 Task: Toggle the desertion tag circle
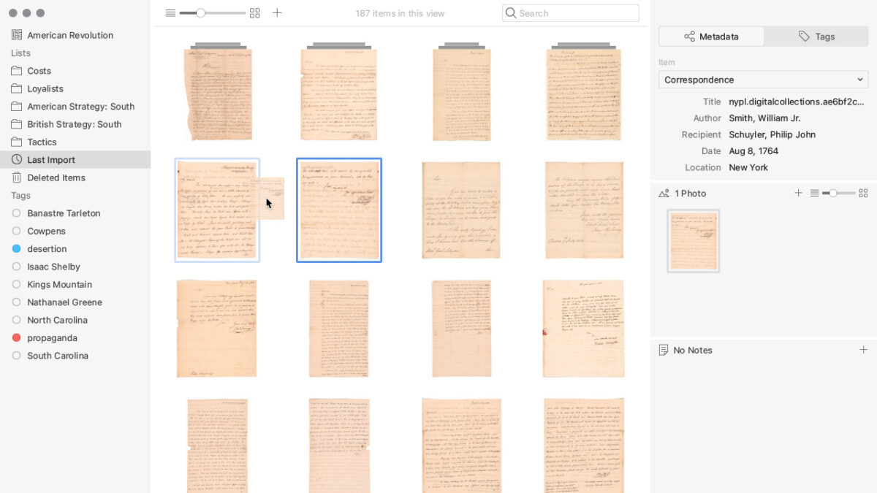17,249
